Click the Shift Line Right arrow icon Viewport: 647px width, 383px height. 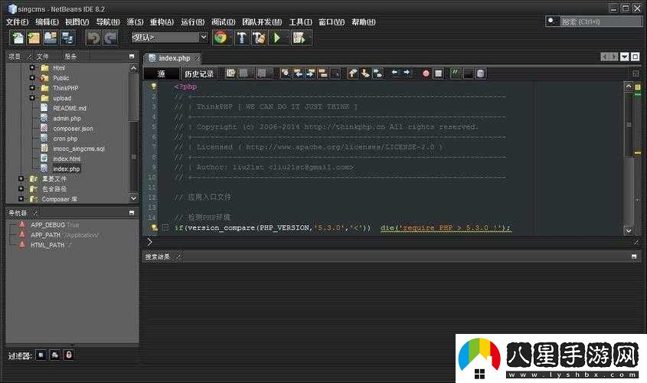[407, 73]
